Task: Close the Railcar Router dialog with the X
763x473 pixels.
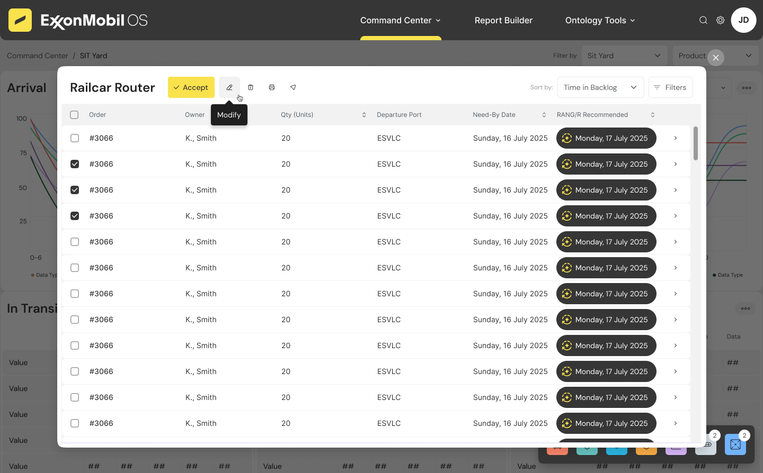Action: 716,58
